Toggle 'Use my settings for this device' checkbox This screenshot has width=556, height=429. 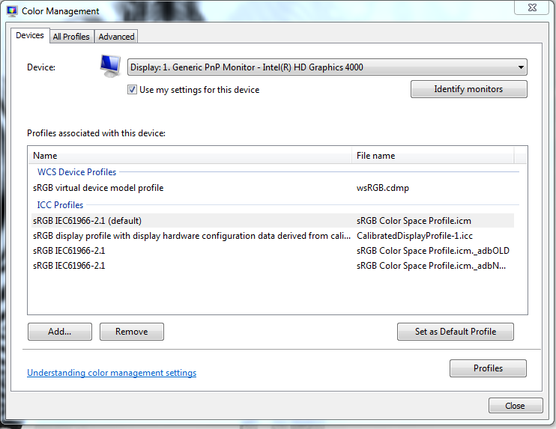(132, 90)
